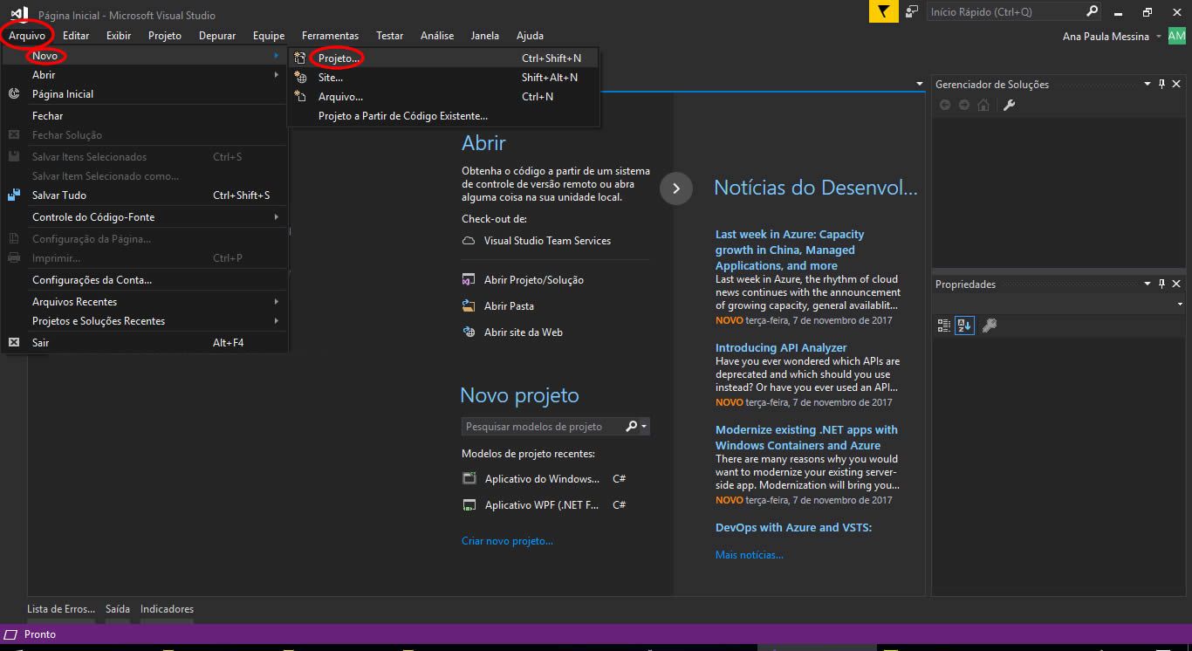Open the notifications flag icon

tap(884, 12)
